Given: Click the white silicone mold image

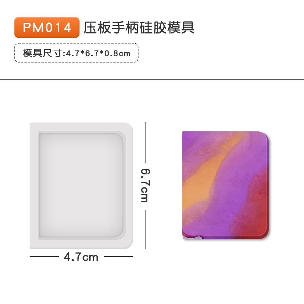Looking at the screenshot, I should (x=81, y=185).
